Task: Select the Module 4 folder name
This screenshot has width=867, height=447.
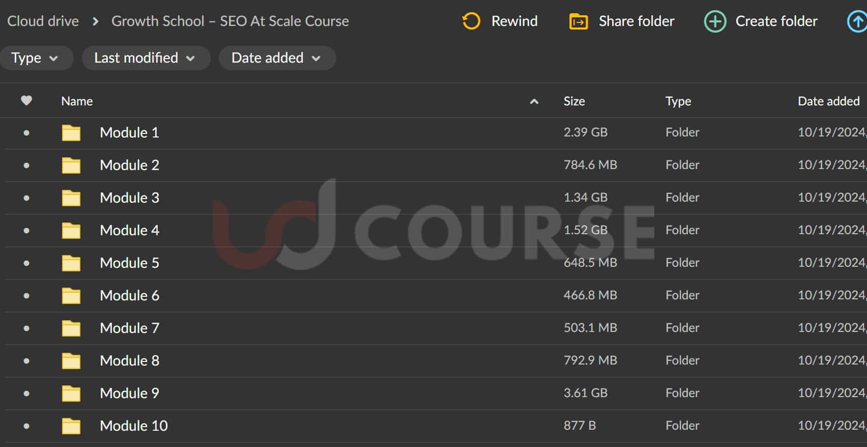Action: (x=129, y=231)
